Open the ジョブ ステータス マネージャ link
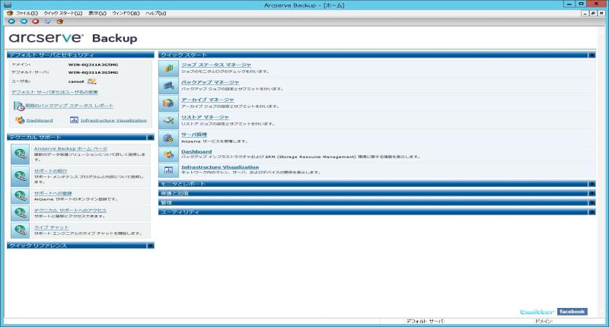This screenshot has height=327, width=609. (x=216, y=65)
